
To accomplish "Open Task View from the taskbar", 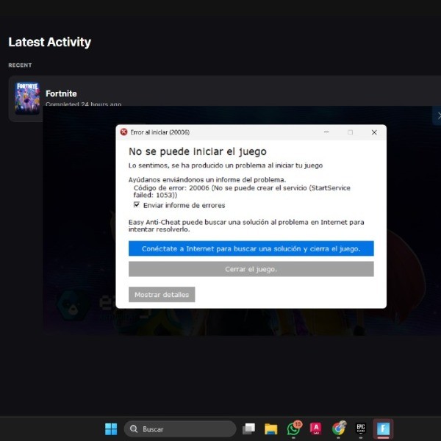I will pyautogui.click(x=249, y=429).
